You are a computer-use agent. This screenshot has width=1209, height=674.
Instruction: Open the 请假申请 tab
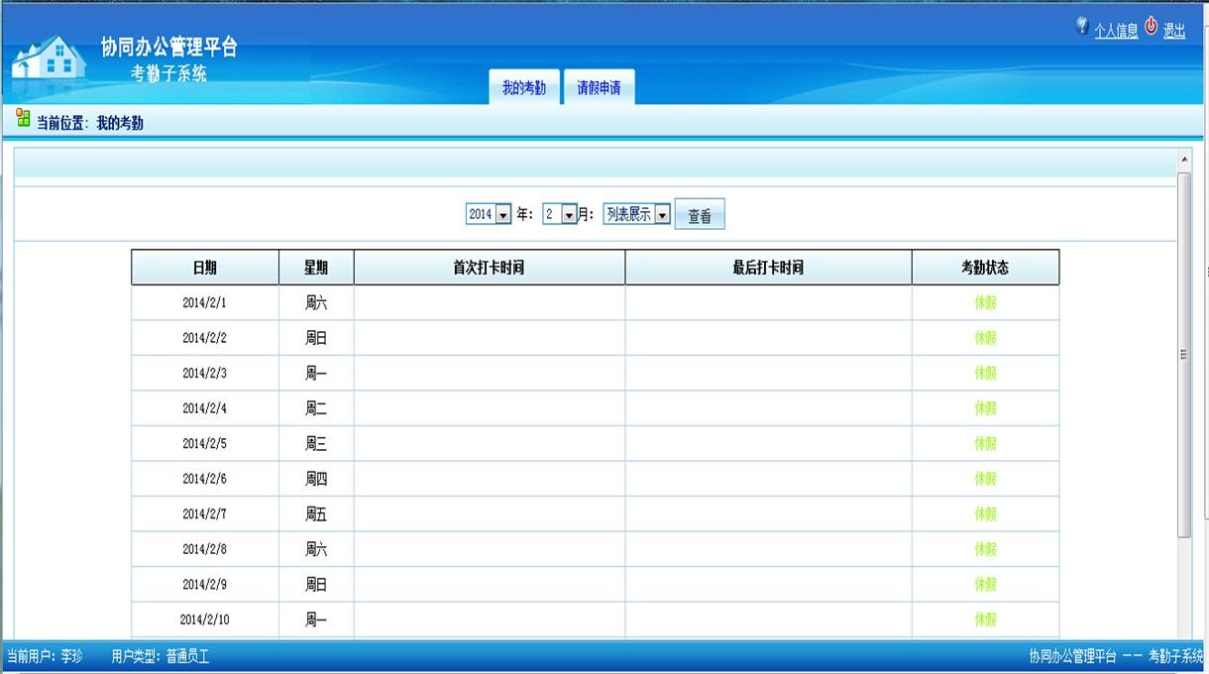click(599, 88)
